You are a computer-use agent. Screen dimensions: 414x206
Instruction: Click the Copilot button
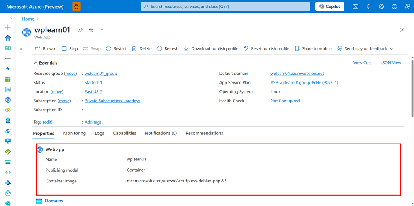(x=329, y=7)
